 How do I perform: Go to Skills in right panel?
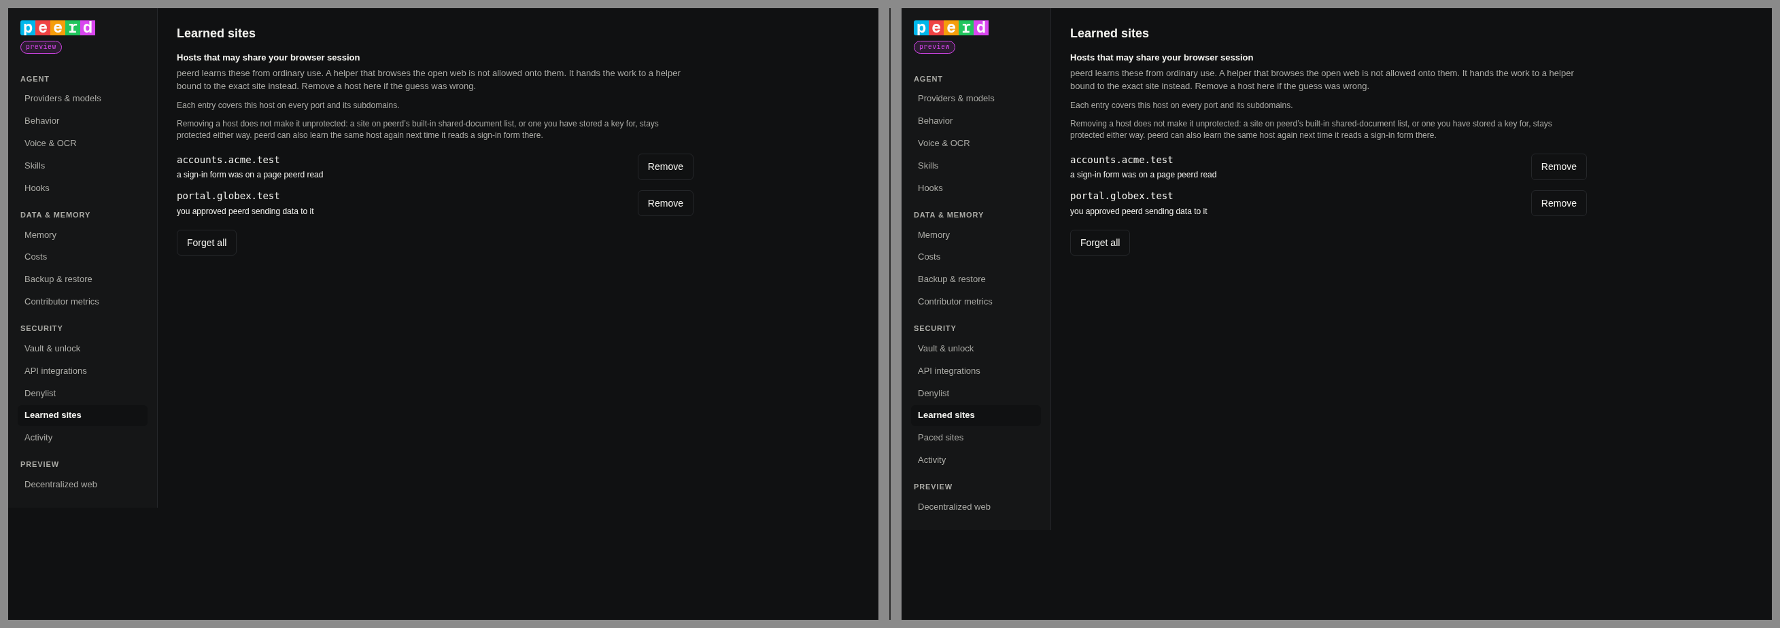(x=976, y=166)
